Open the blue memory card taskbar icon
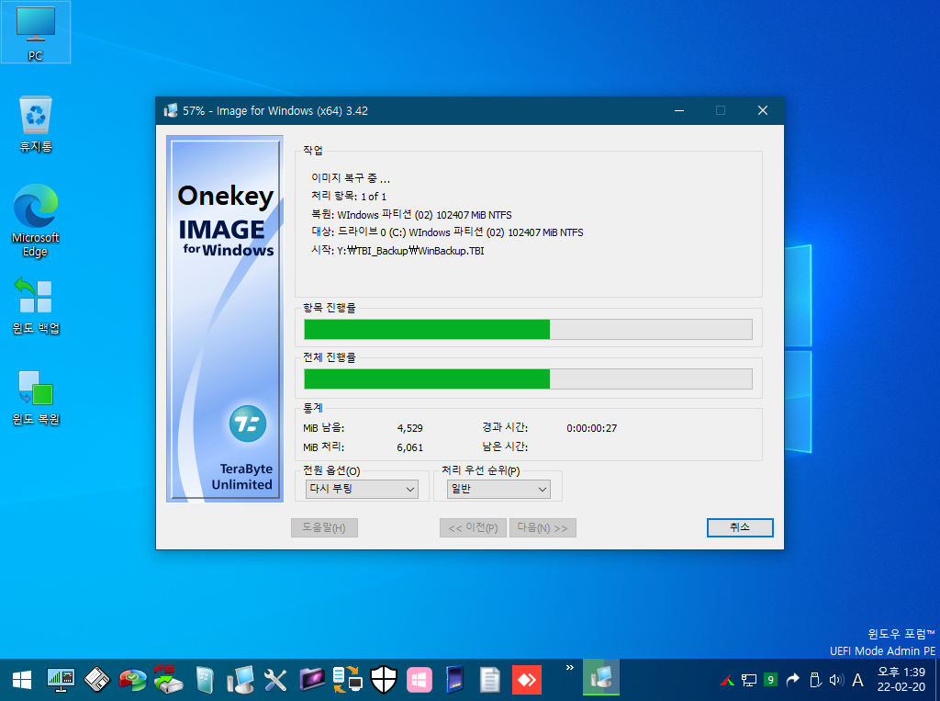The height and width of the screenshot is (701, 940). click(455, 680)
